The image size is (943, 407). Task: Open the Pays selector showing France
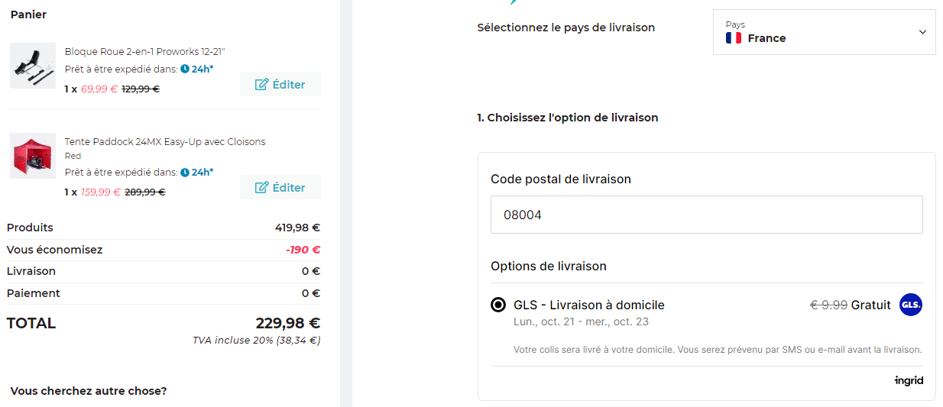point(824,32)
